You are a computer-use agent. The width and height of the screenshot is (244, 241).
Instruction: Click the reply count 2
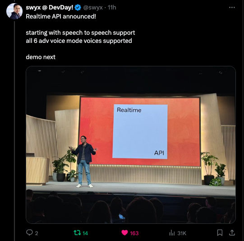coord(37,233)
